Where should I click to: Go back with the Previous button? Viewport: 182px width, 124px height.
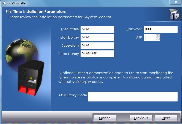pyautogui.click(x=141, y=118)
